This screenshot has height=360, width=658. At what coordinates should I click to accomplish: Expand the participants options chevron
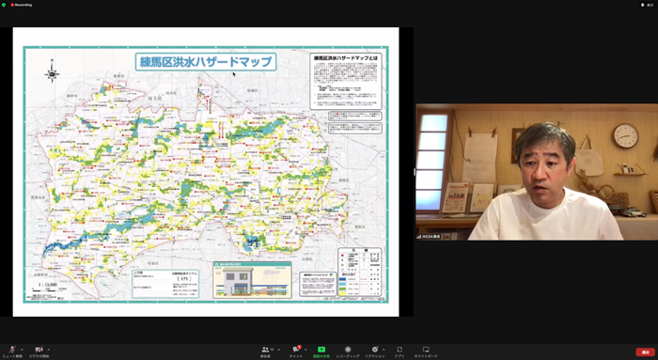coord(279,349)
